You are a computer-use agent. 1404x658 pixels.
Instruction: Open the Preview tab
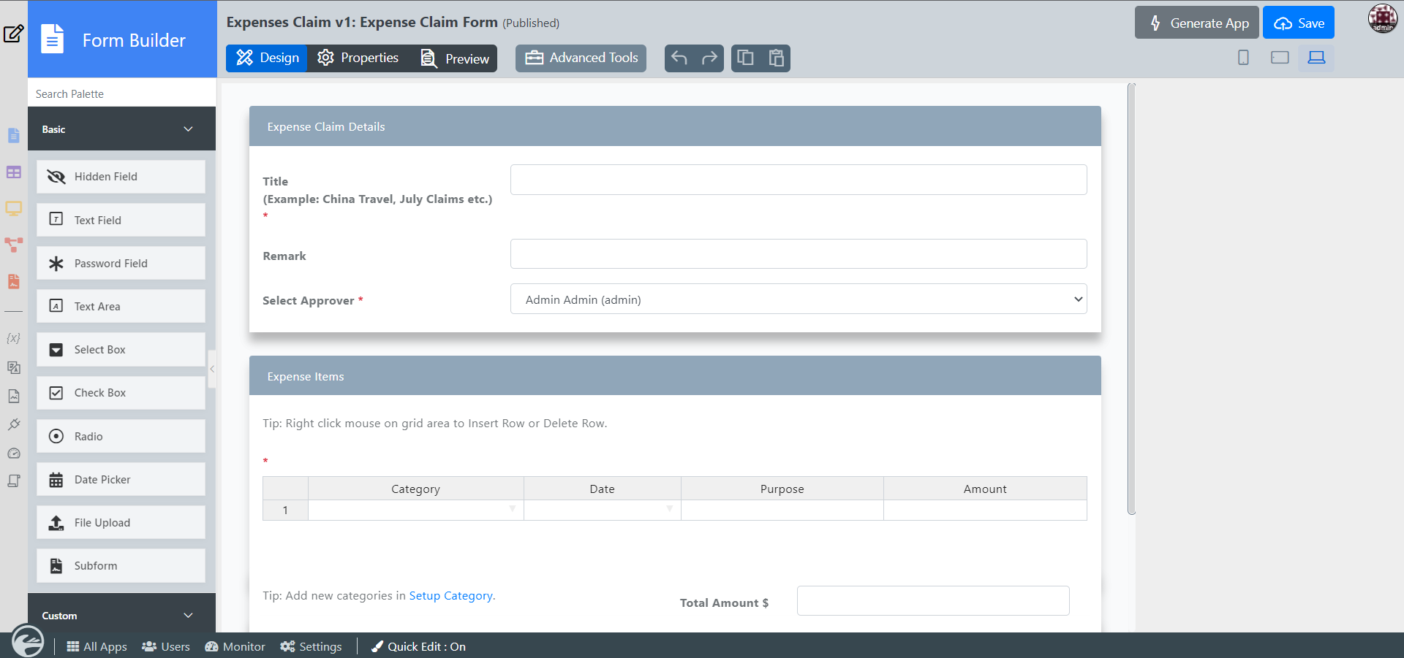tap(455, 58)
